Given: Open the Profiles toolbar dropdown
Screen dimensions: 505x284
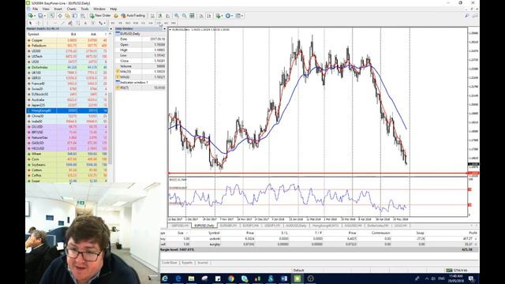Looking at the screenshot, I should pyautogui.click(x=41, y=16).
